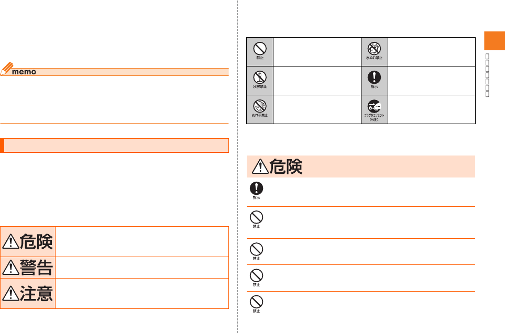
Task: Click the 水ぬれ禁止 no-water icon
Action: point(374,51)
